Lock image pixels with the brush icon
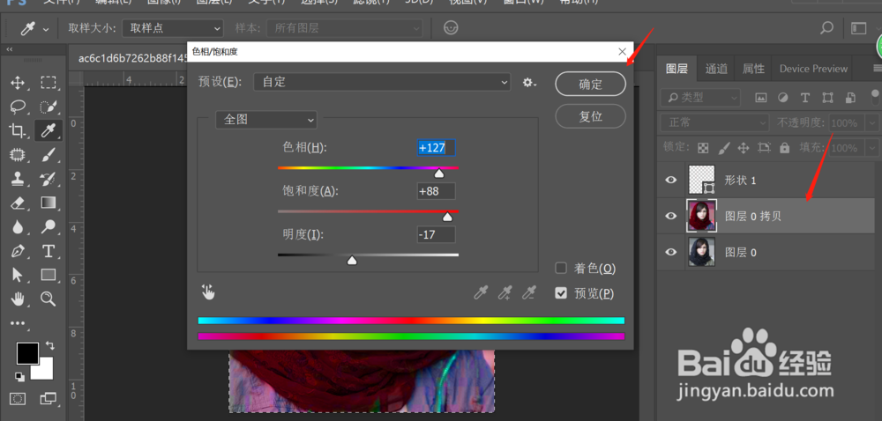 tap(724, 148)
